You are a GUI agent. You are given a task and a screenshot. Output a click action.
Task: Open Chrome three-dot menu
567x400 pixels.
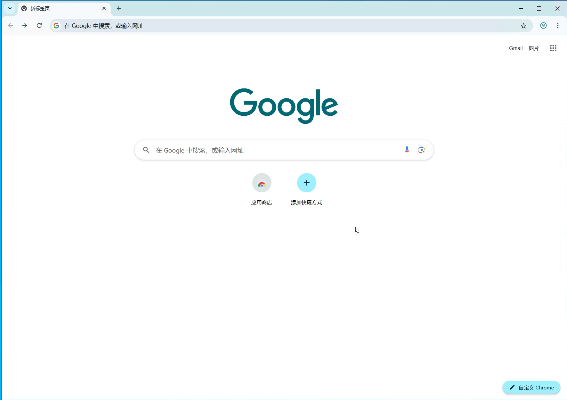click(x=558, y=26)
